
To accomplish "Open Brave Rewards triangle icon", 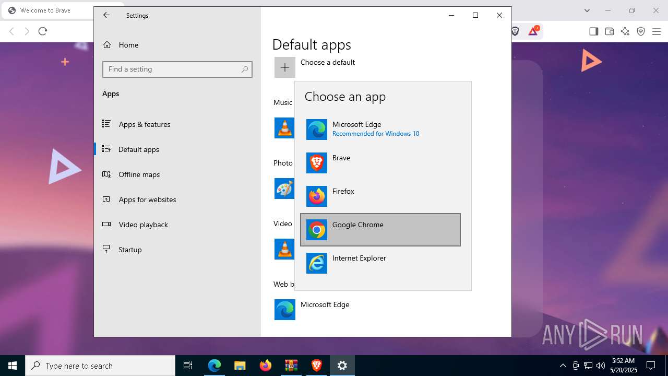I will pos(533,31).
